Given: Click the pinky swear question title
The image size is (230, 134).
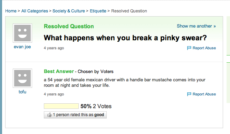Looking at the screenshot, I should coord(125,38).
